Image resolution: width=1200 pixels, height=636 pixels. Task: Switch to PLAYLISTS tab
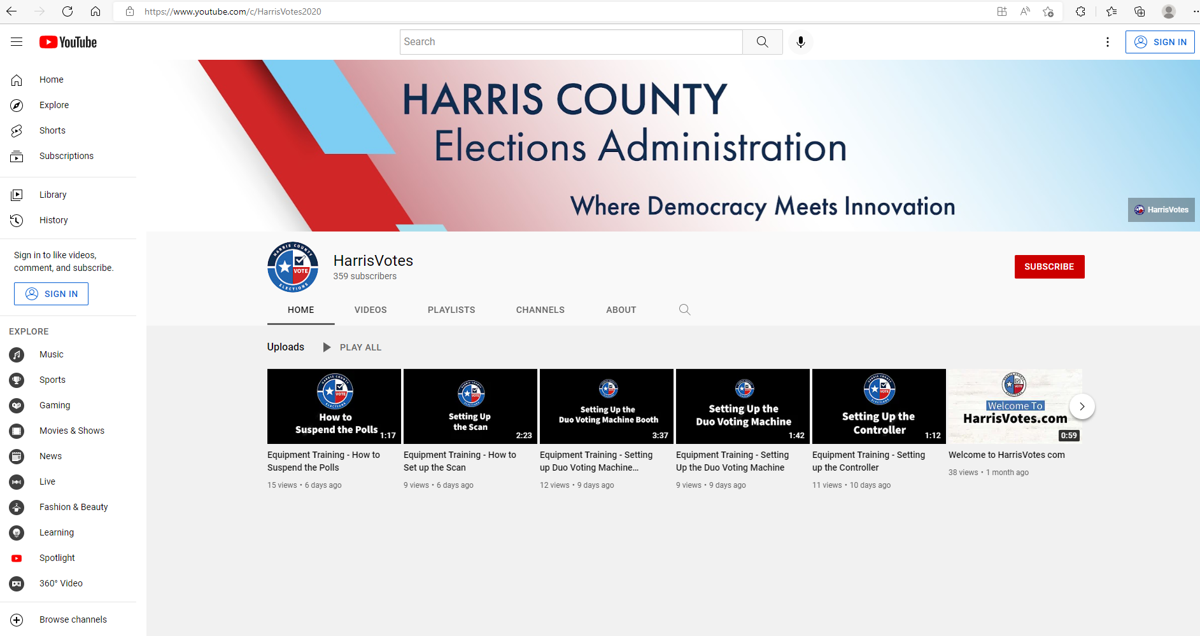point(451,310)
